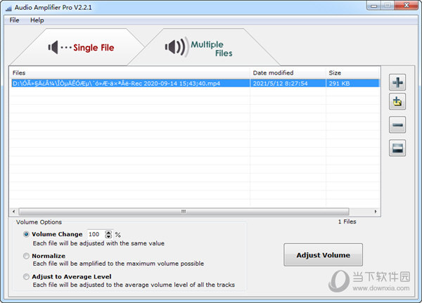422x303 pixels.
Task: Select the Normalize radio option
Action: click(x=26, y=256)
